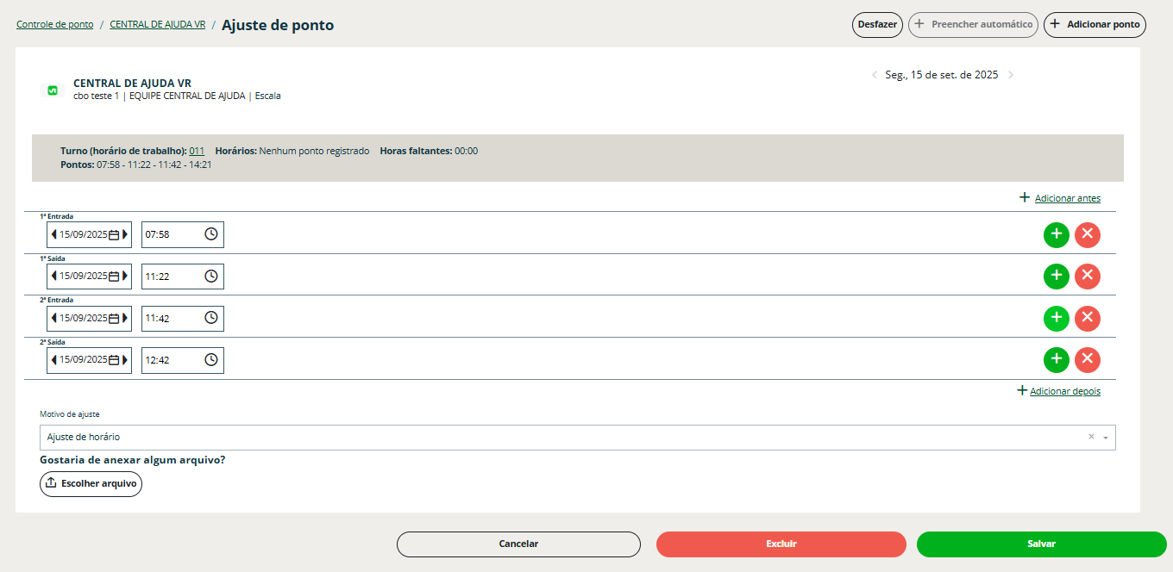Navigate to CENTRAL DE AJUDA VR breadcrumb
The width and height of the screenshot is (1173, 572).
[x=157, y=25]
